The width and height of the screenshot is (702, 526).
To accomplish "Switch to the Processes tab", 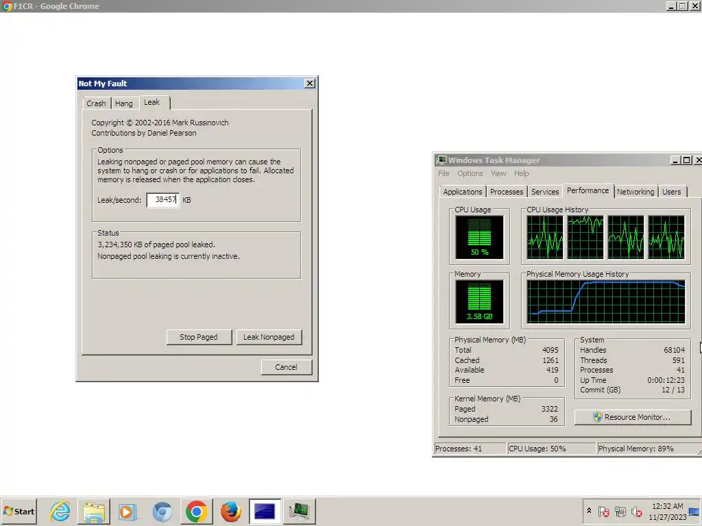I will pos(507,192).
